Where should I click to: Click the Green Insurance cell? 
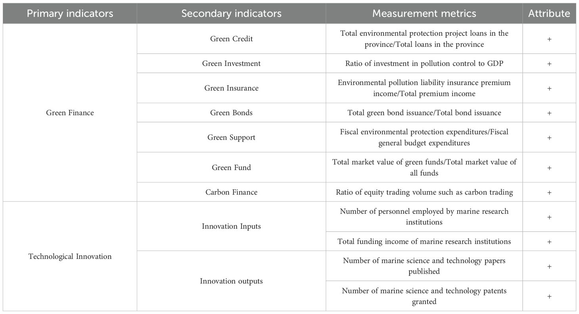[x=231, y=88]
